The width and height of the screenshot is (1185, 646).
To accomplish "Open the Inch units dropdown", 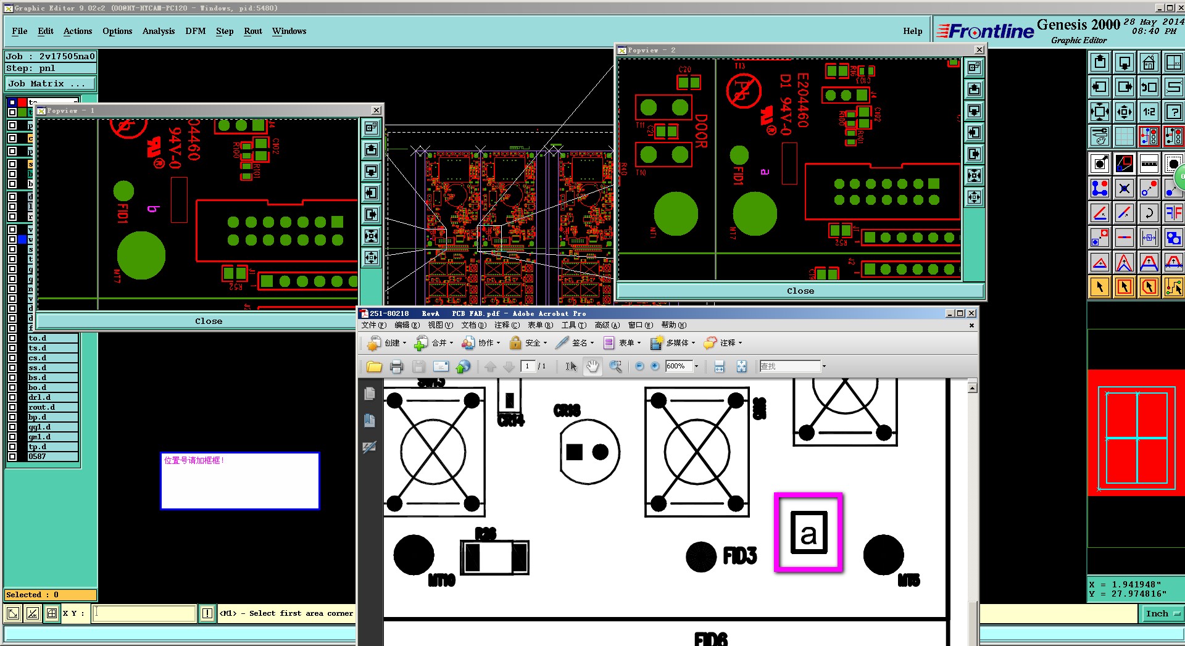I will click(1162, 614).
